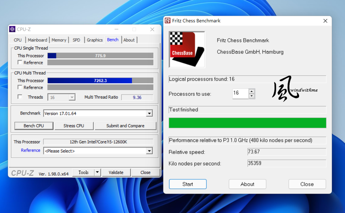Image resolution: width=345 pixels, height=213 pixels.
Task: Click the ChessBase logo image
Action: coord(187,49)
